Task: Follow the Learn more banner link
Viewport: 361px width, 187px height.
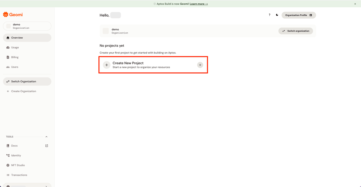Action: pyautogui.click(x=199, y=4)
